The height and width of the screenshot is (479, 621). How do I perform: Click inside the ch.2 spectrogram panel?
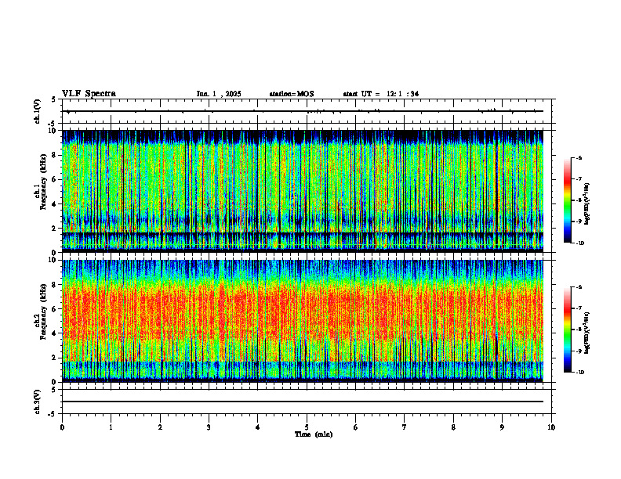303,321
